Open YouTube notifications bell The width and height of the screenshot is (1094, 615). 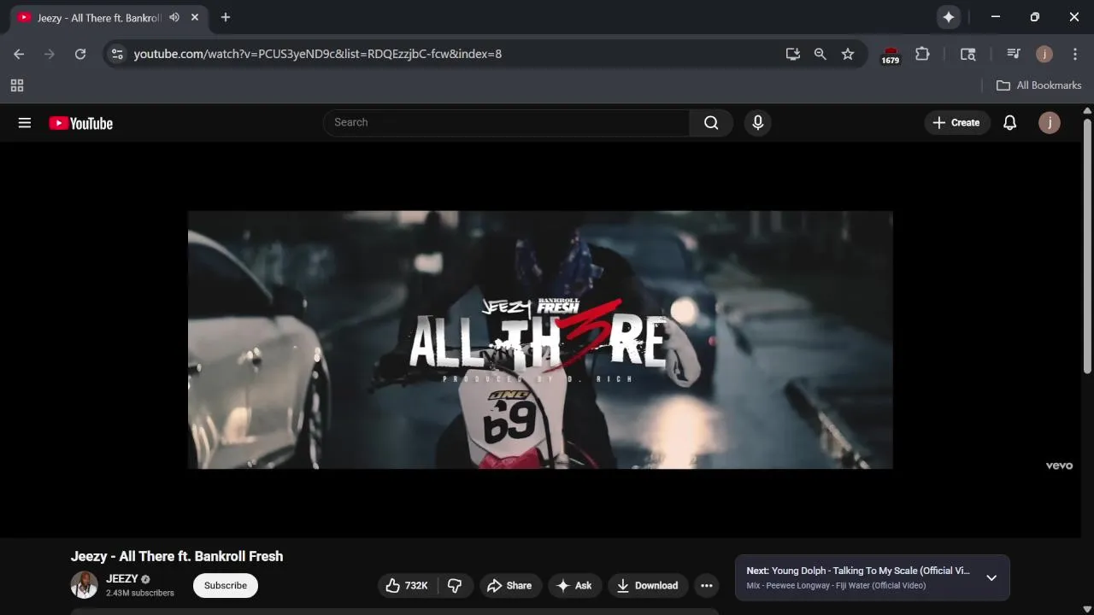pos(1009,123)
